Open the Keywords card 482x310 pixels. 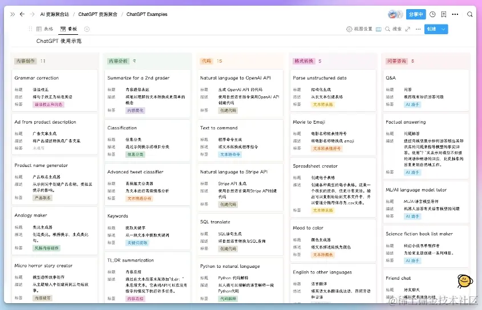pos(148,229)
